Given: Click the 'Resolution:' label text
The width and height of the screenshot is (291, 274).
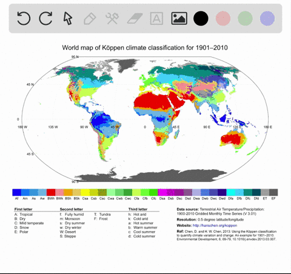Looking at the screenshot, I should coord(187,219).
